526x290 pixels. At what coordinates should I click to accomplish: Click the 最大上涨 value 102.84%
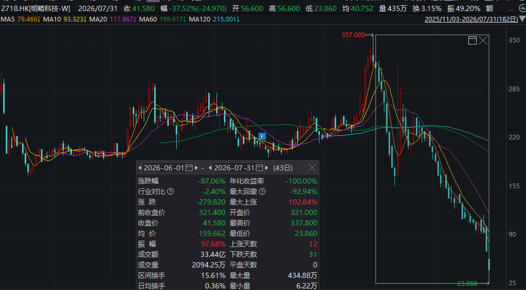pyautogui.click(x=303, y=202)
